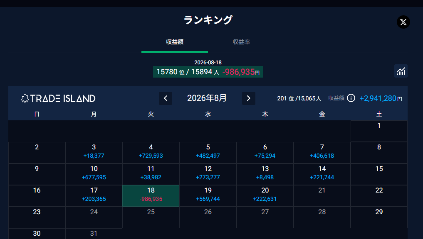Go to next month with right chevron
Screen dimensions: 423x239
tap(249, 98)
